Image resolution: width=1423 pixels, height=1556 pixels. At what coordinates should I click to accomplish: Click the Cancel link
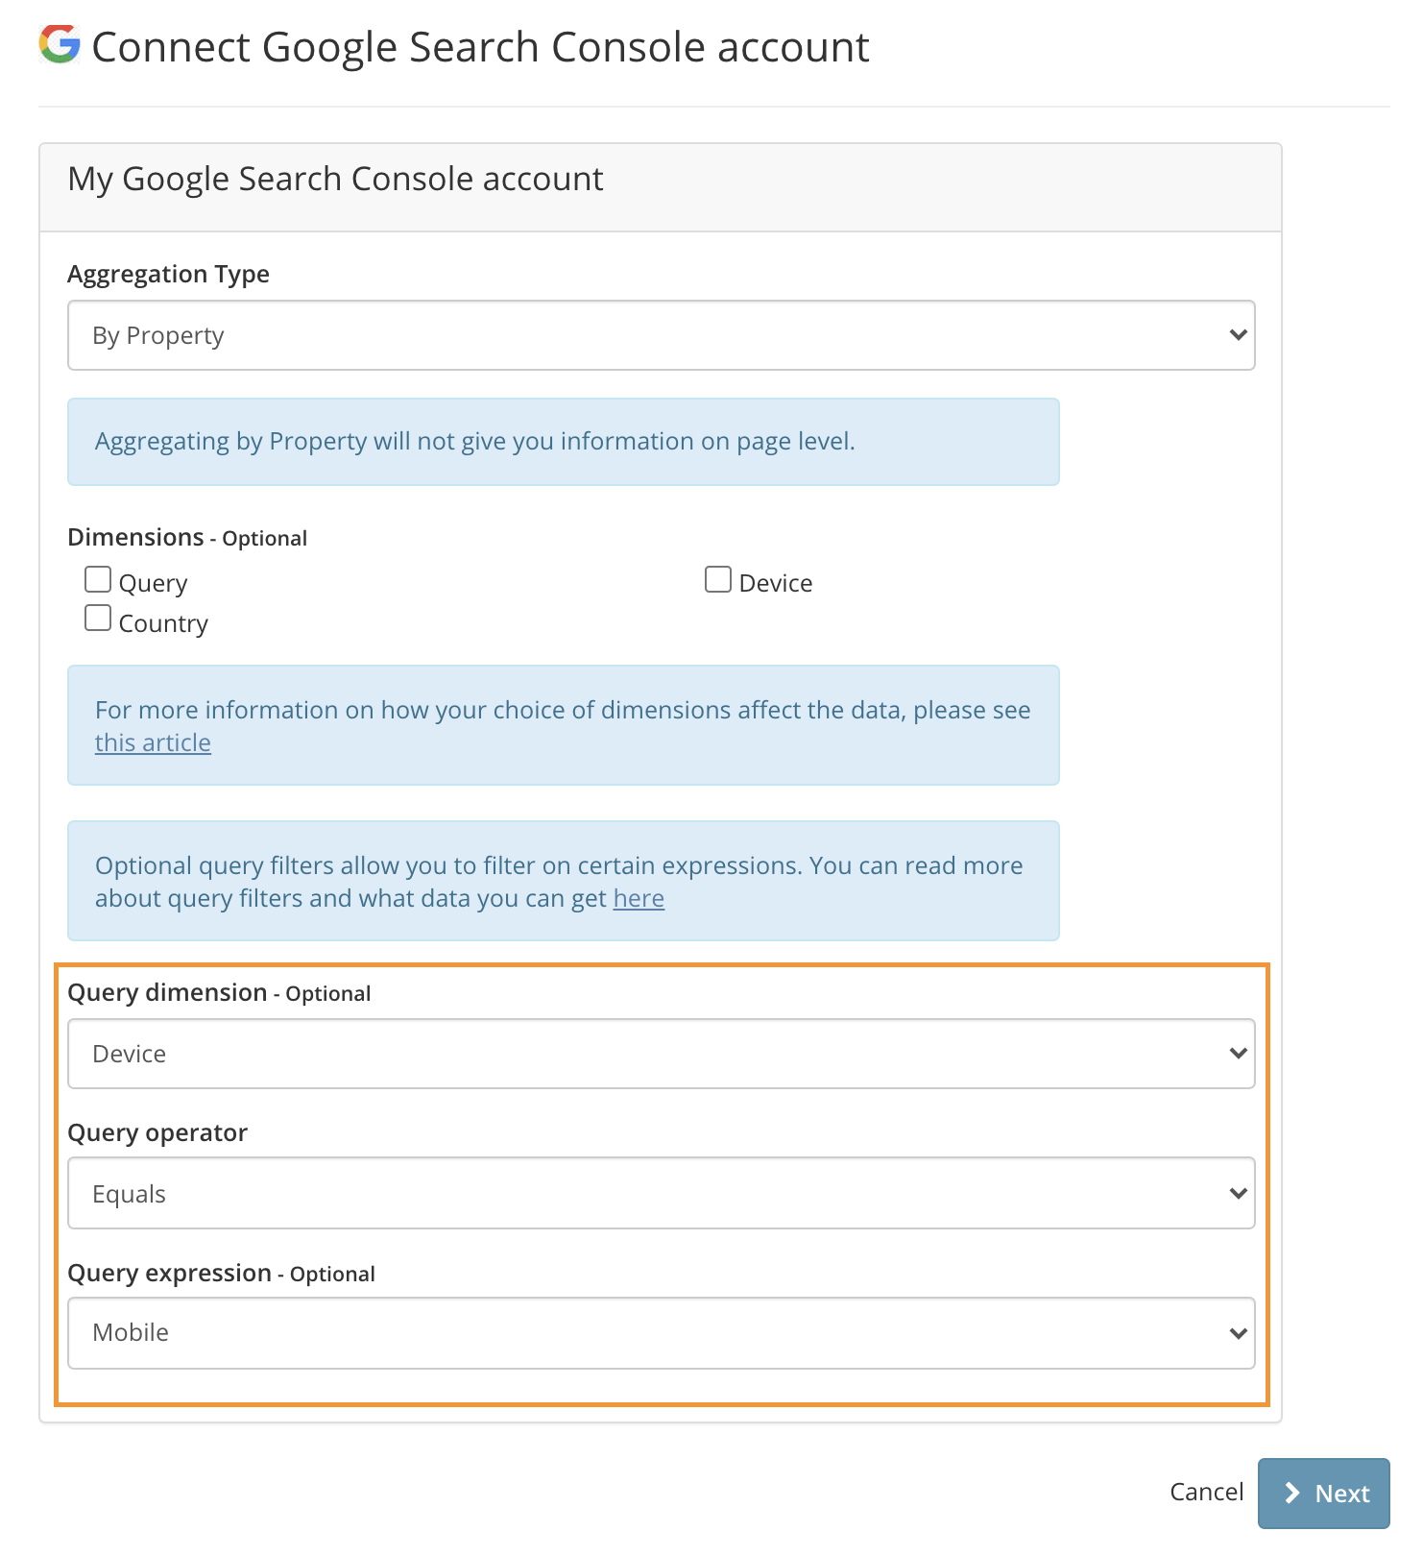(x=1206, y=1492)
